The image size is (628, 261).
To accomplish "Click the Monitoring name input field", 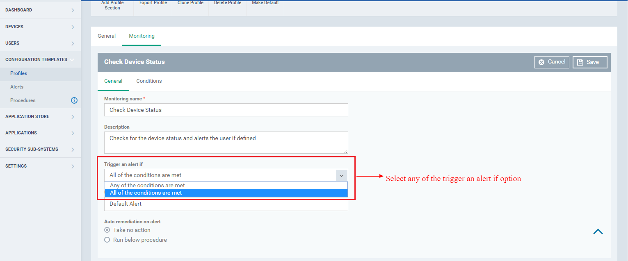I will (x=226, y=110).
